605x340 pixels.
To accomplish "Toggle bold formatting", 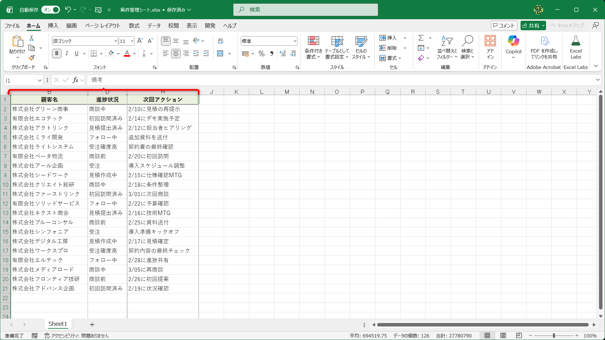I will click(x=57, y=54).
